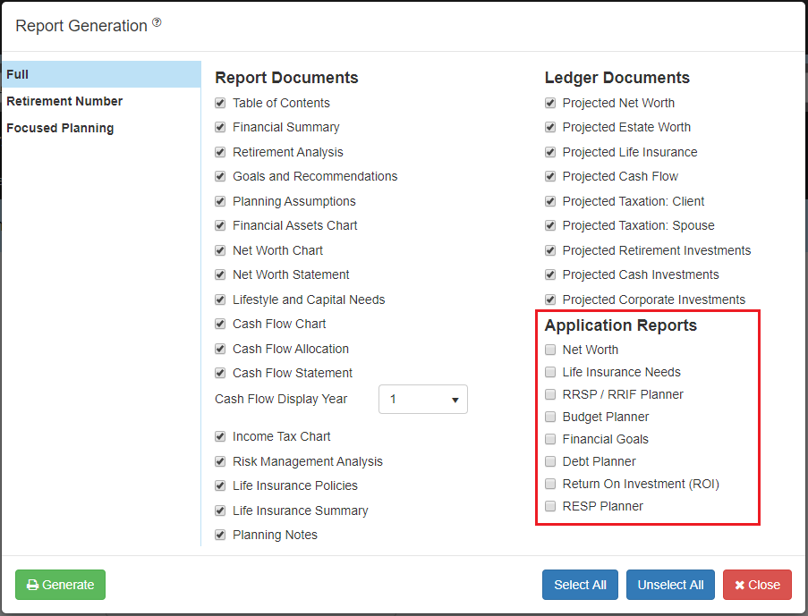Uncheck the Table of Contents checkbox
This screenshot has height=616, width=808.
[x=221, y=103]
